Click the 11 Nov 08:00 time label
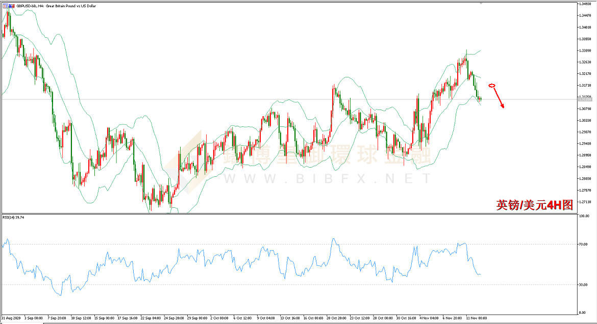This screenshot has width=597, height=324. (476, 318)
